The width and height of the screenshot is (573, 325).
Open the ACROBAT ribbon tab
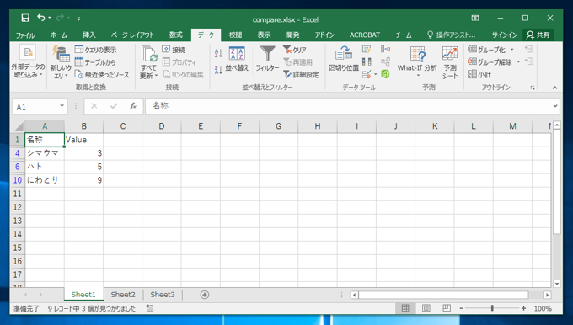365,35
